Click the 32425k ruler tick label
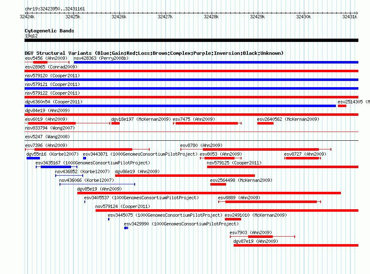 tap(73, 17)
